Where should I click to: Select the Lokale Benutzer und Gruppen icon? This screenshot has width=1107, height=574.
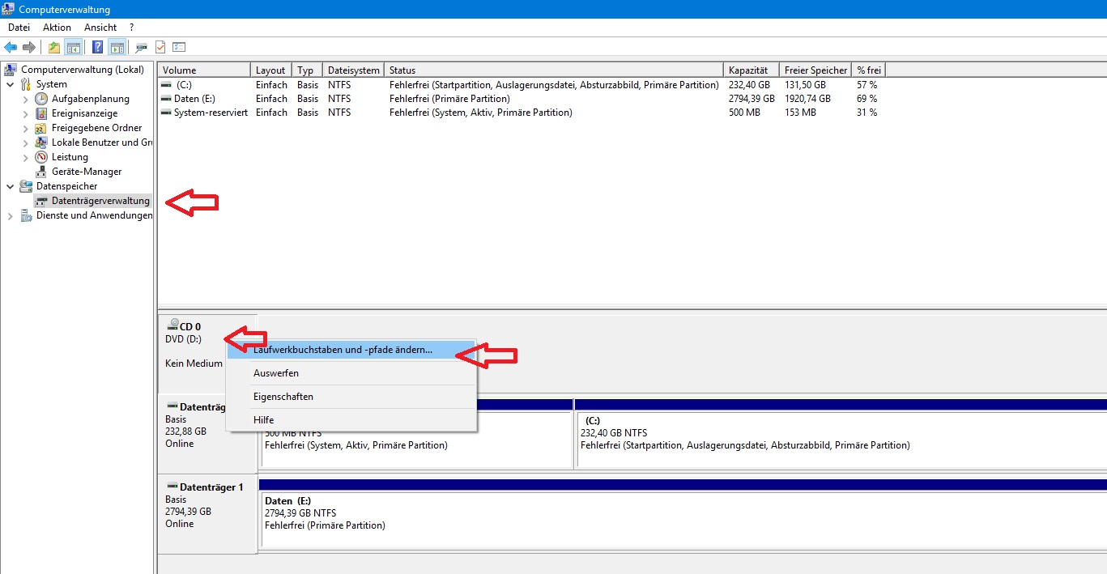41,142
